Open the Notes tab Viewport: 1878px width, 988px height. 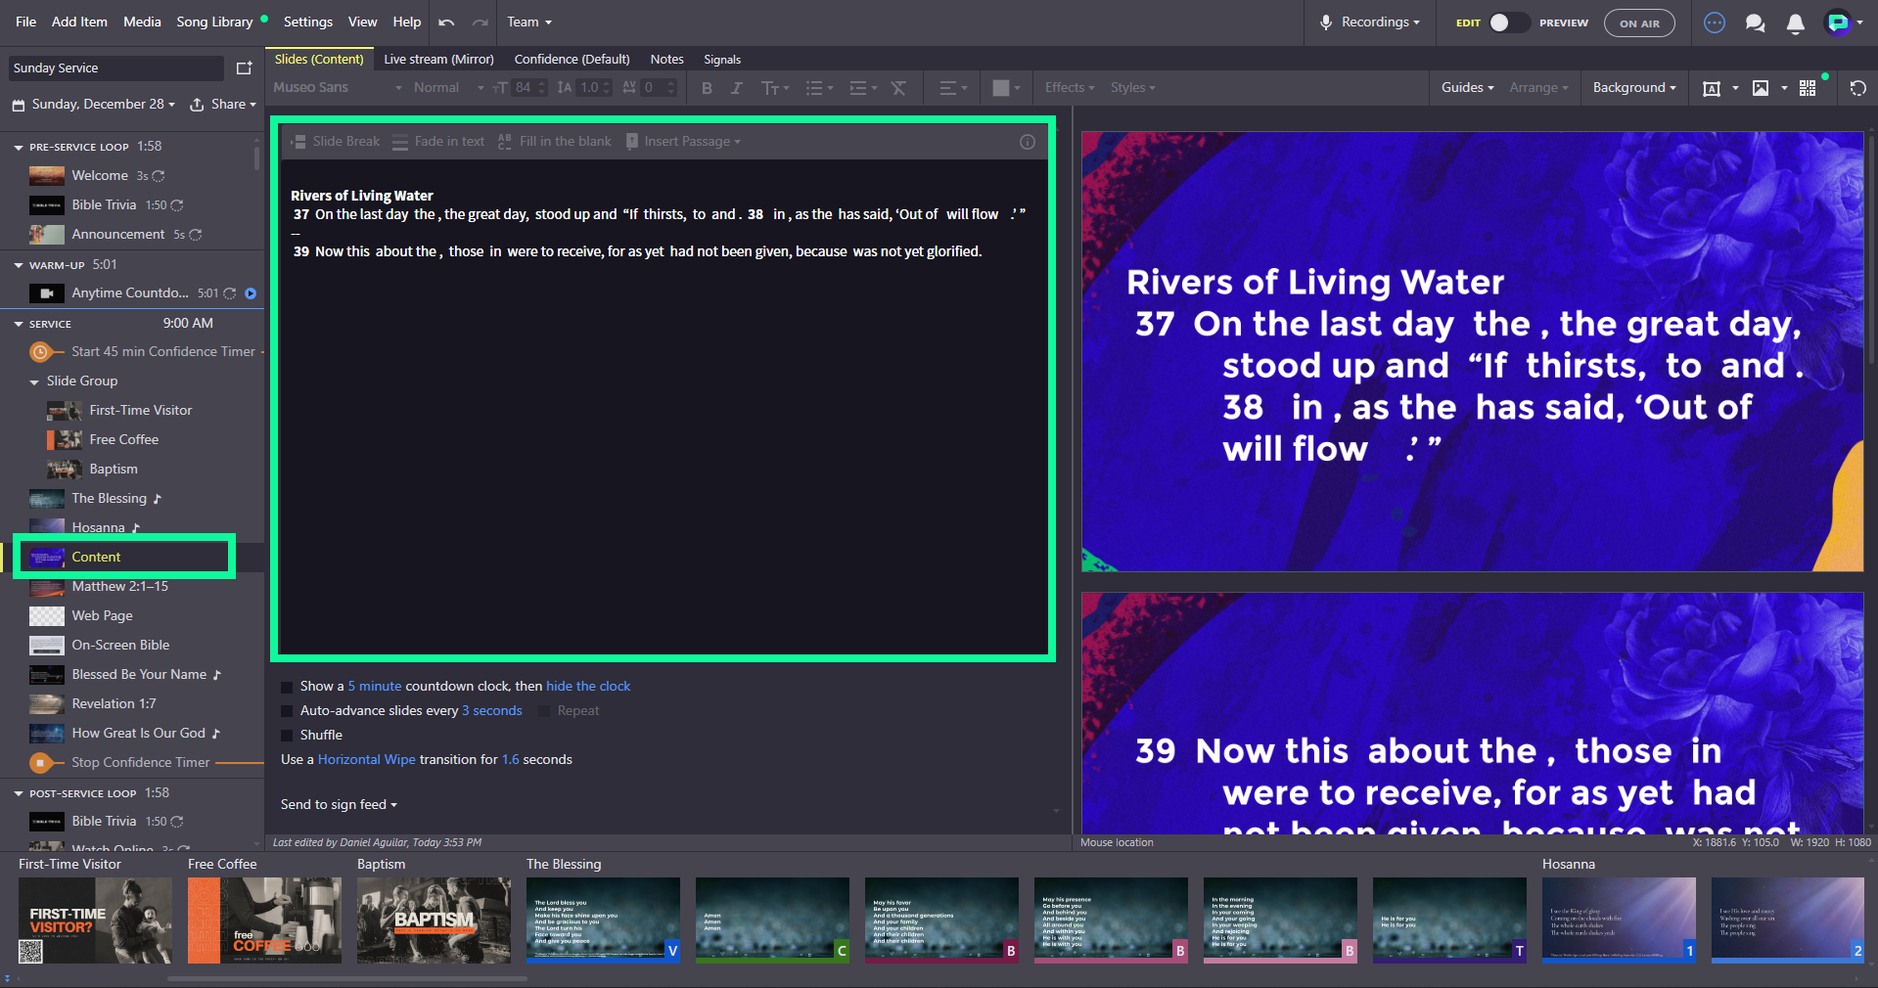tap(666, 60)
